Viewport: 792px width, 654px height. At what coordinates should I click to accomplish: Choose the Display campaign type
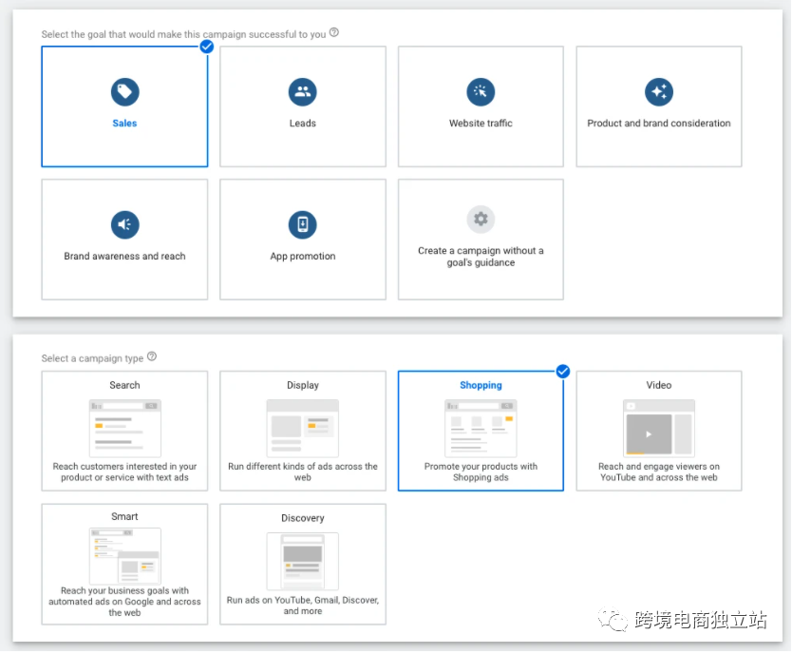303,431
